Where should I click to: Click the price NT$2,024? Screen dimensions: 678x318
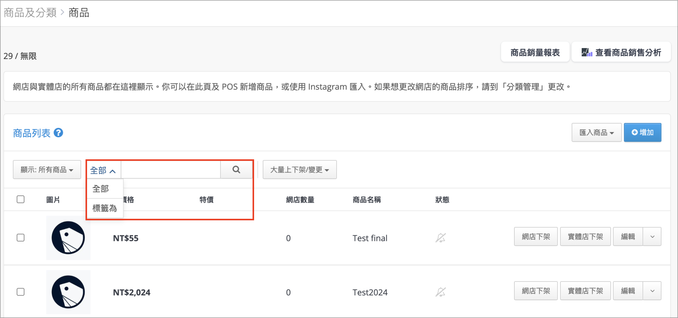132,292
